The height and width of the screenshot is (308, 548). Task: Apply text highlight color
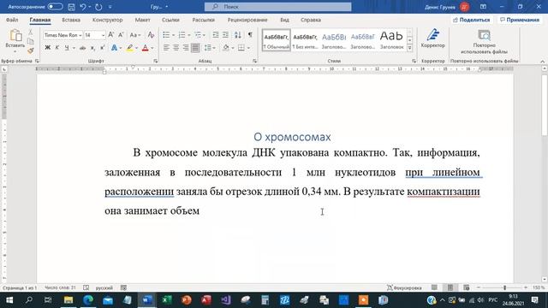pyautogui.click(x=129, y=48)
